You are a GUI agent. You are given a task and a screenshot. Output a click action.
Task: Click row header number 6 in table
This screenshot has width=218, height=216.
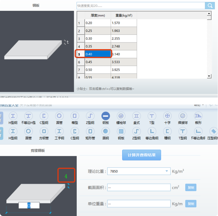81,62
